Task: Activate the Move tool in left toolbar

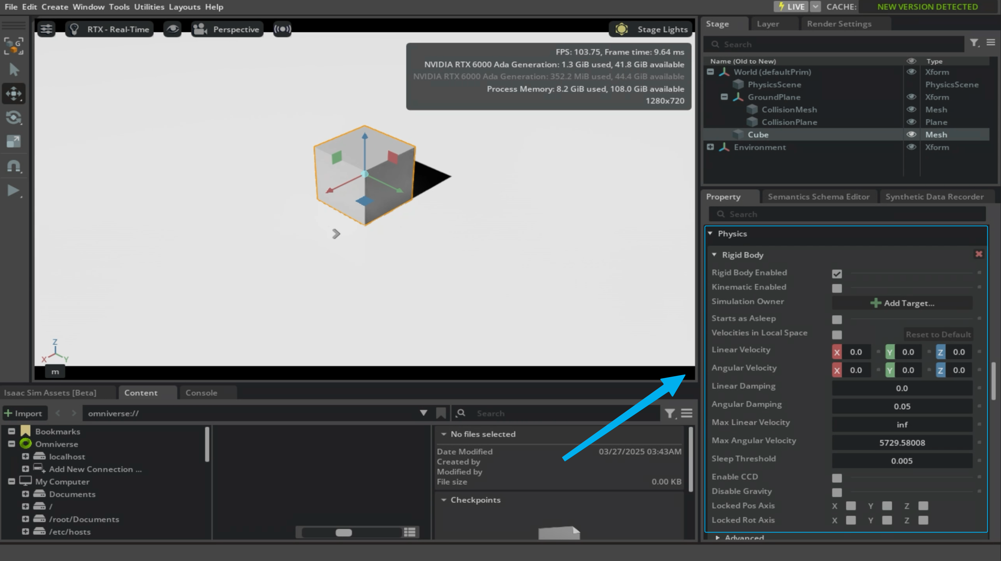Action: click(x=14, y=94)
